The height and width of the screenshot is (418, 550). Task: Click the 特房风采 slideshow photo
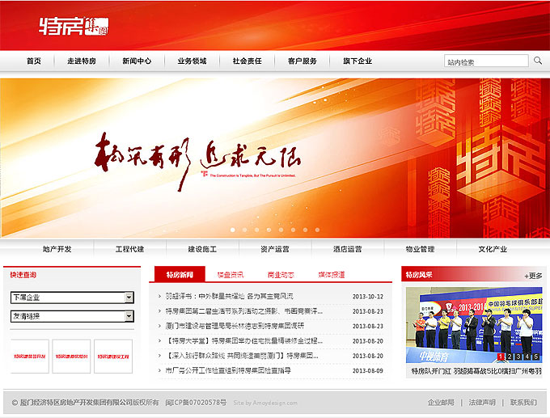472,323
